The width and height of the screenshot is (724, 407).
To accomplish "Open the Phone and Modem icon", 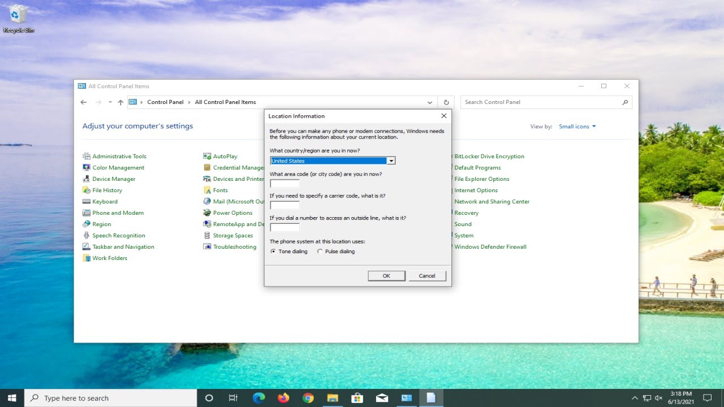I will 87,213.
